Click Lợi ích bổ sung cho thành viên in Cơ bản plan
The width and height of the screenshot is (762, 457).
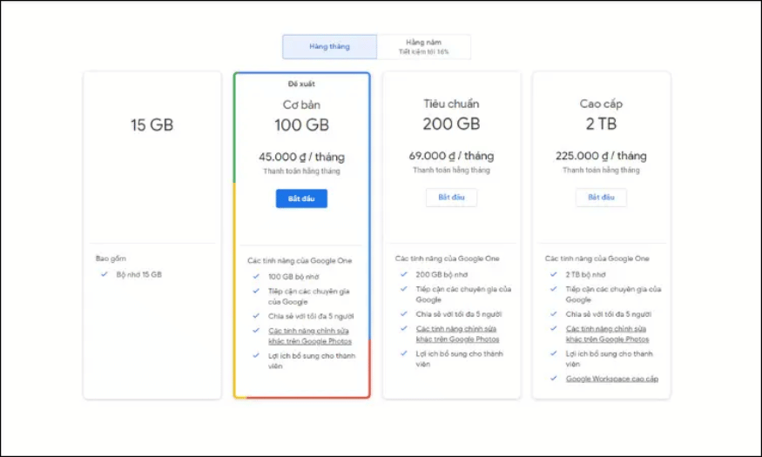click(312, 361)
